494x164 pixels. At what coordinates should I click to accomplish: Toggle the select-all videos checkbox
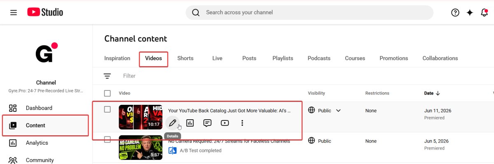click(107, 93)
